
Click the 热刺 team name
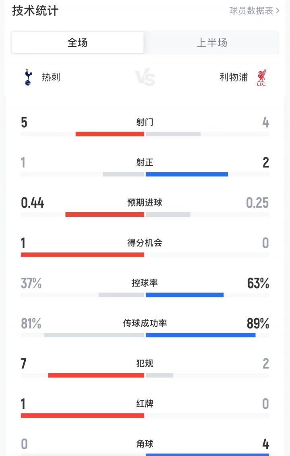pyautogui.click(x=51, y=77)
